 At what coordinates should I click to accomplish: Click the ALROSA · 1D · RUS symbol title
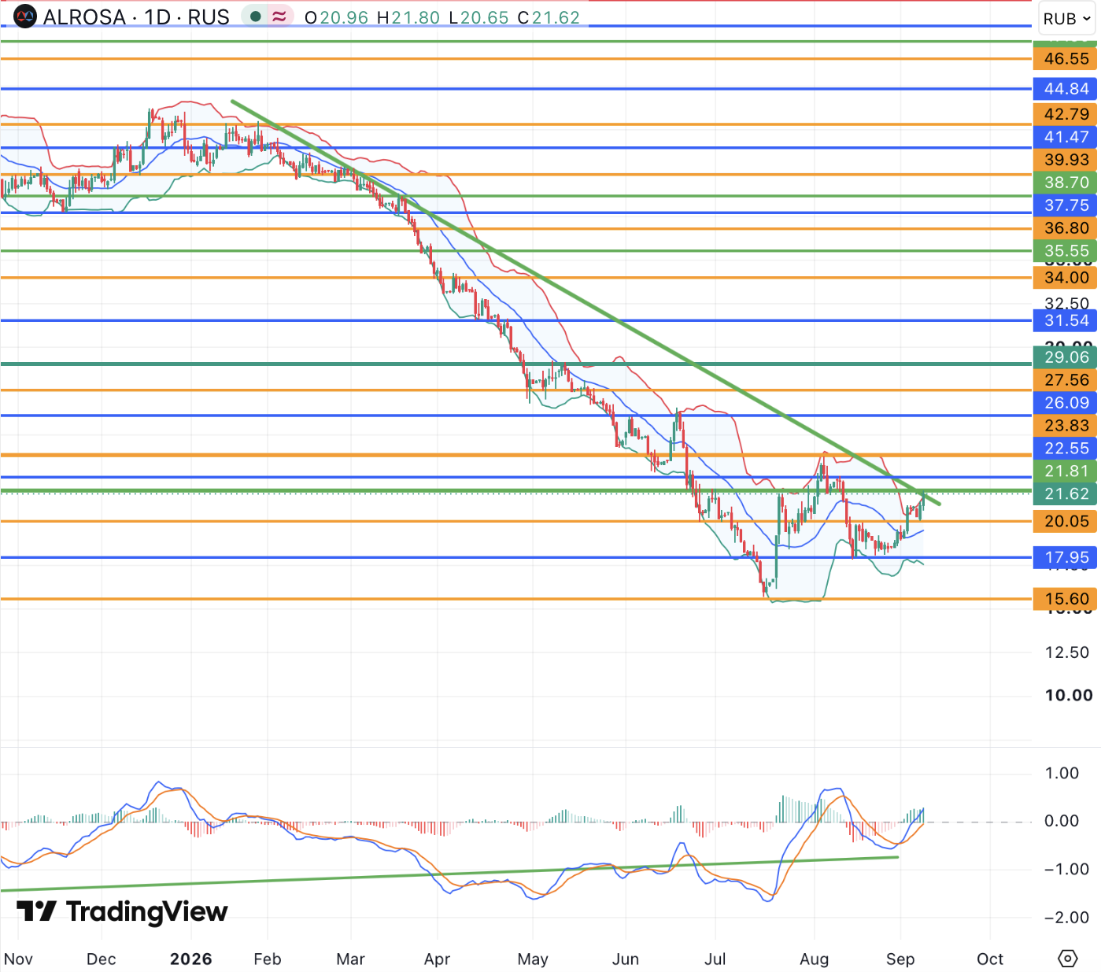(136, 17)
